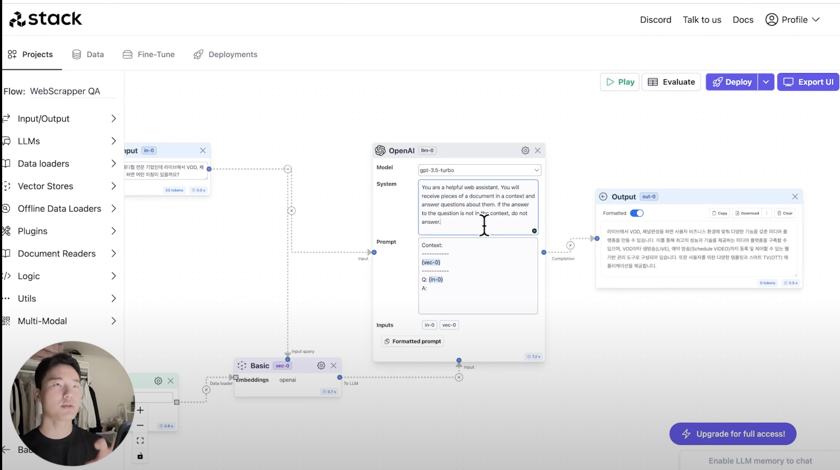Open the Profile menu chevron
Image resolution: width=840 pixels, height=470 pixels.
816,19
